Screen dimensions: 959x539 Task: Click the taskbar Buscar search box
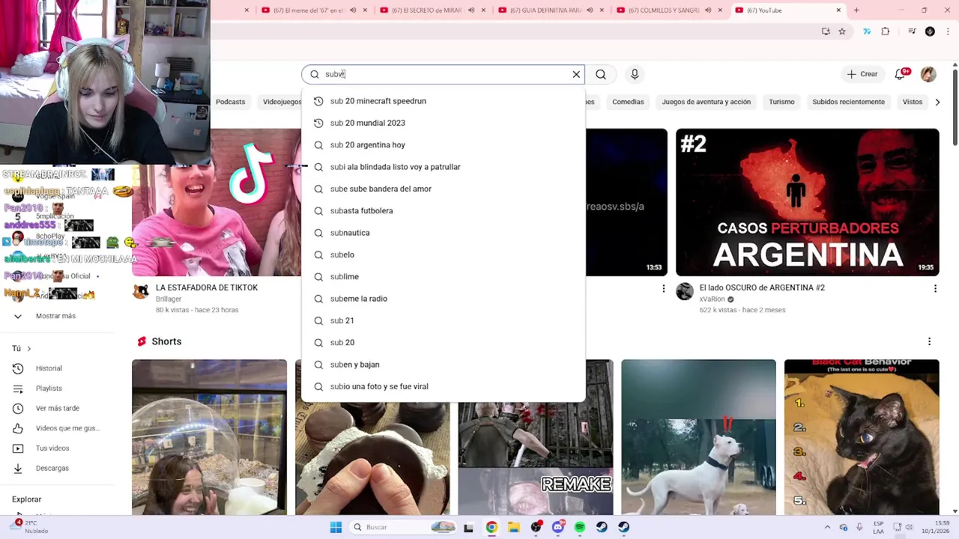[x=403, y=527]
